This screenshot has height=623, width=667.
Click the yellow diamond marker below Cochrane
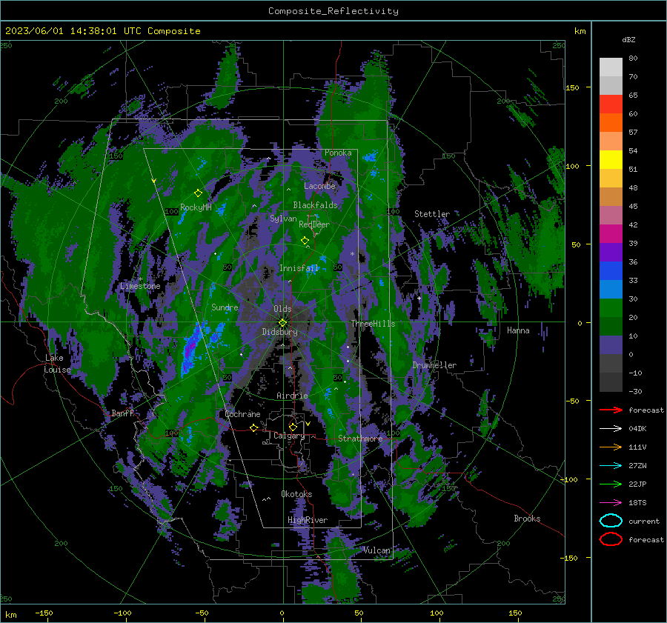click(253, 427)
